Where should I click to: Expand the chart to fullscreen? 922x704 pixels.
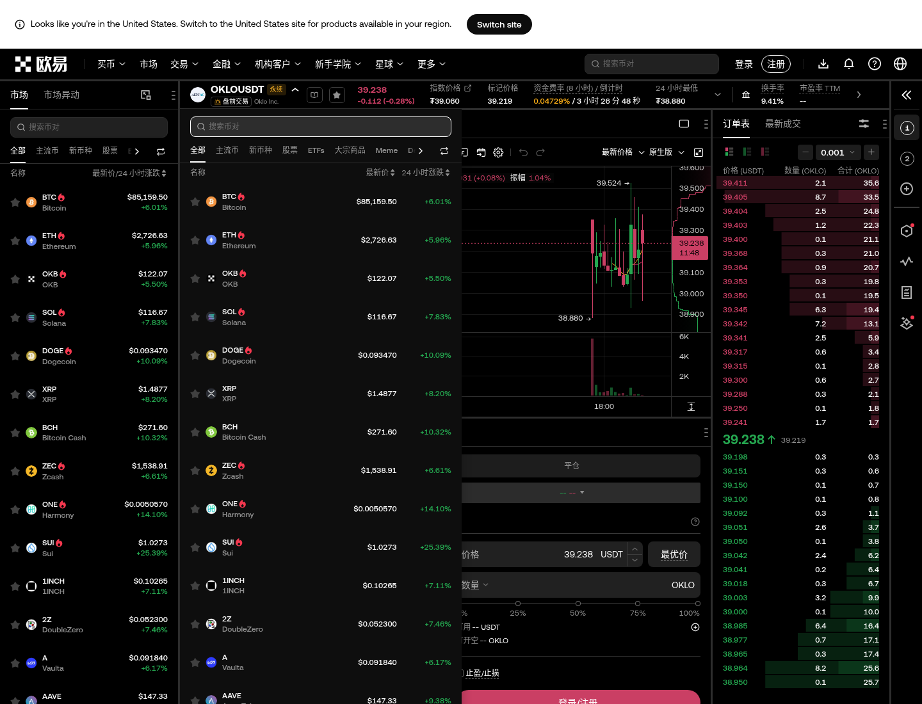(699, 152)
